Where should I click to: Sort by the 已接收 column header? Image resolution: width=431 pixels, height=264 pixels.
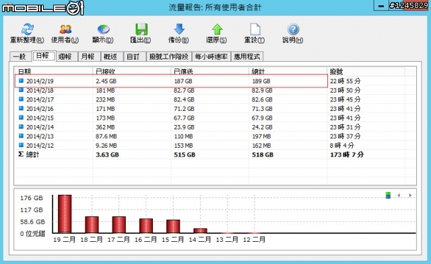tap(132, 71)
